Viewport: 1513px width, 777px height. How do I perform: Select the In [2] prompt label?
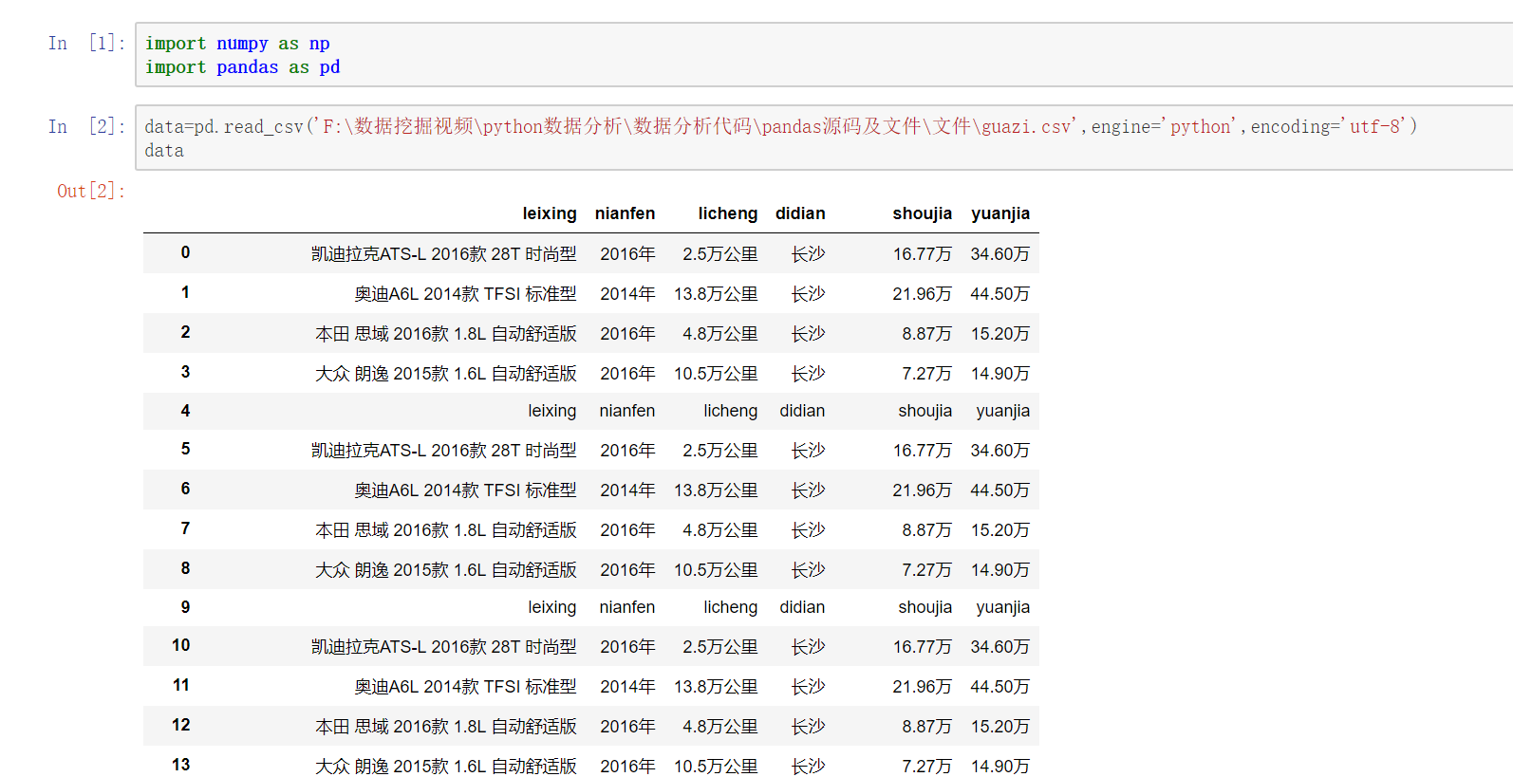pos(86,126)
